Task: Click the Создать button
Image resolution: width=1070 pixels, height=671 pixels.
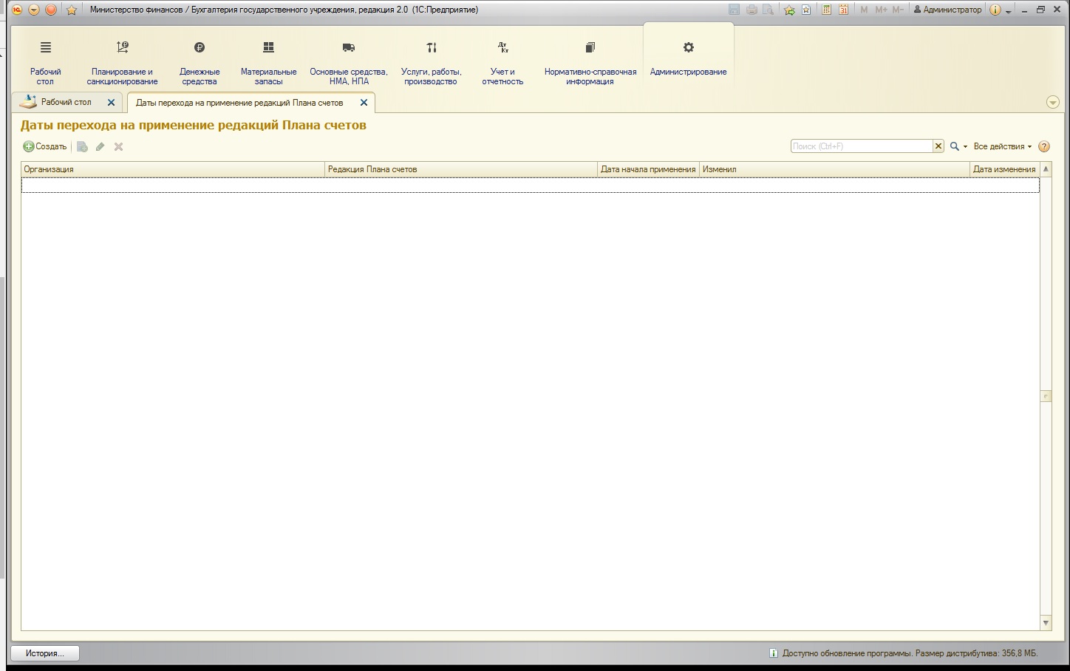Action: (x=45, y=146)
